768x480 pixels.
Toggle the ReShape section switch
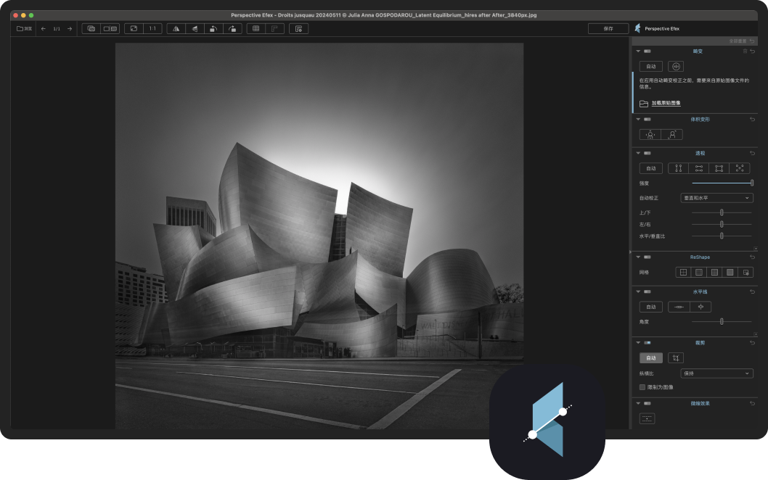[648, 257]
